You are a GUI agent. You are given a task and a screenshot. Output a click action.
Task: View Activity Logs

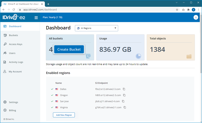pyautogui.click(x=16, y=62)
